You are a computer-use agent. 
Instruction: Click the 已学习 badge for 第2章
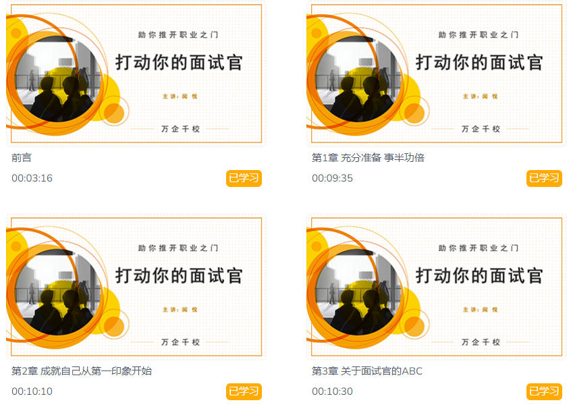tap(244, 391)
